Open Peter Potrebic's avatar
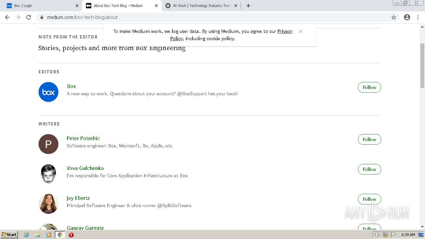Image resolution: width=425 pixels, height=239 pixels. (x=48, y=144)
